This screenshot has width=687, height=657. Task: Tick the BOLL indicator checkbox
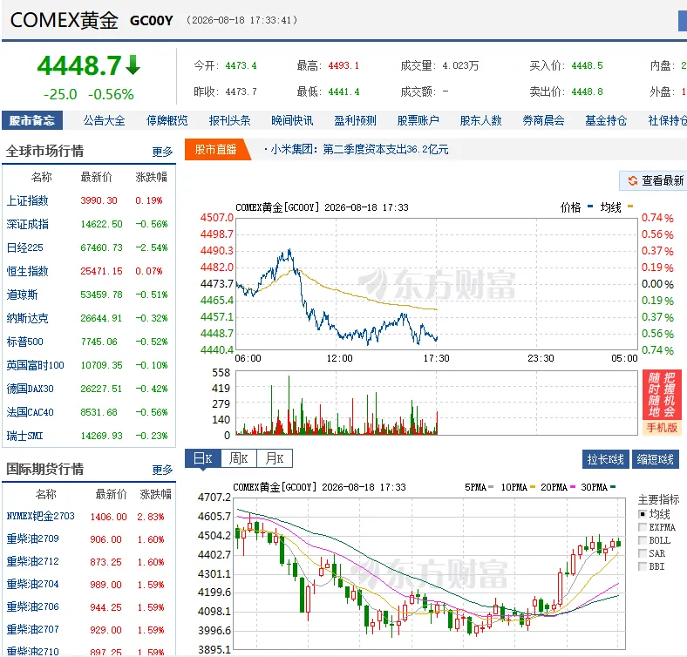pos(643,540)
